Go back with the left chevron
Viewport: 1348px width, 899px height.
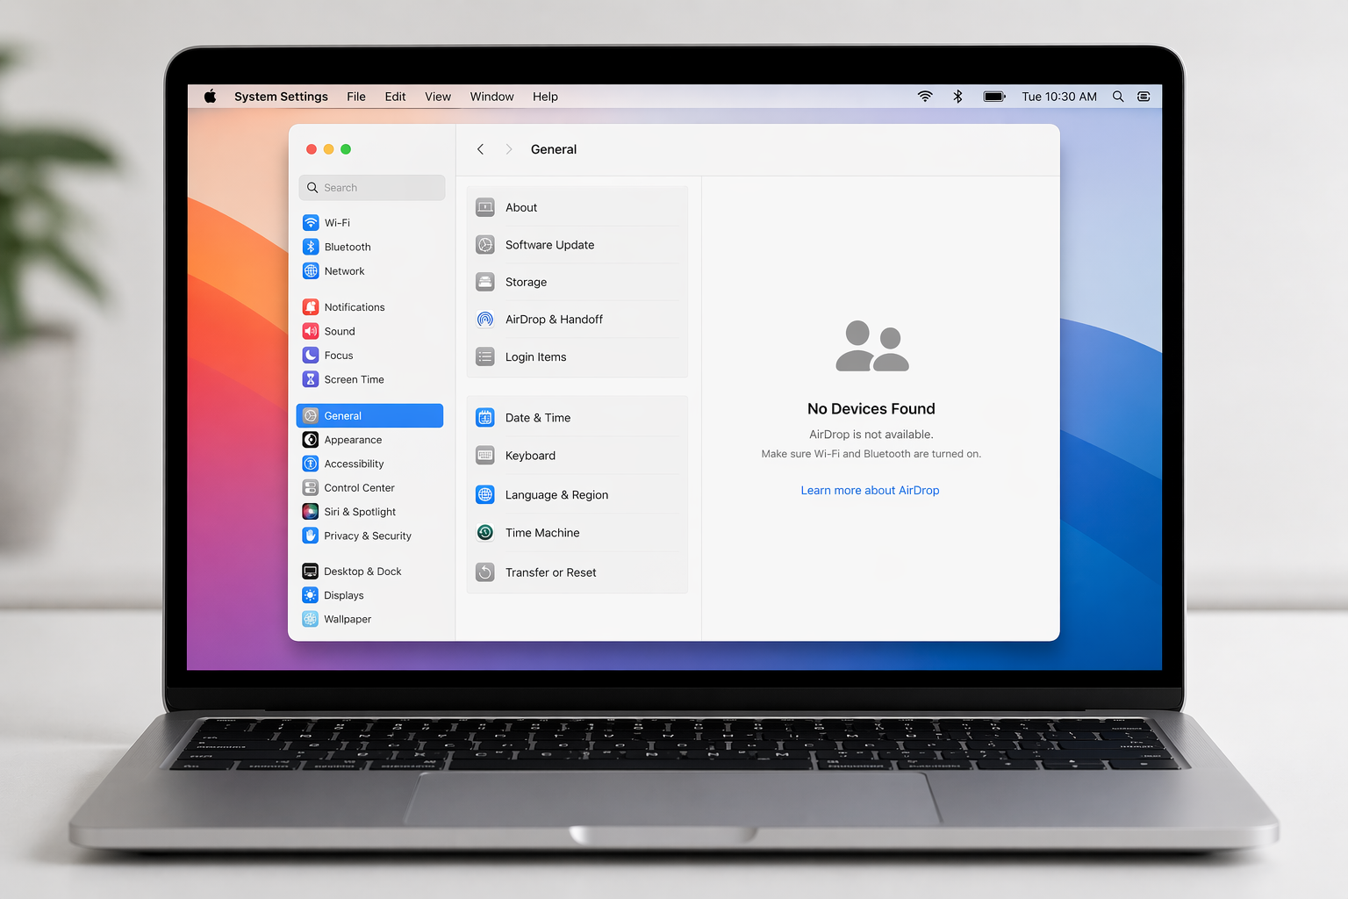[x=480, y=149]
